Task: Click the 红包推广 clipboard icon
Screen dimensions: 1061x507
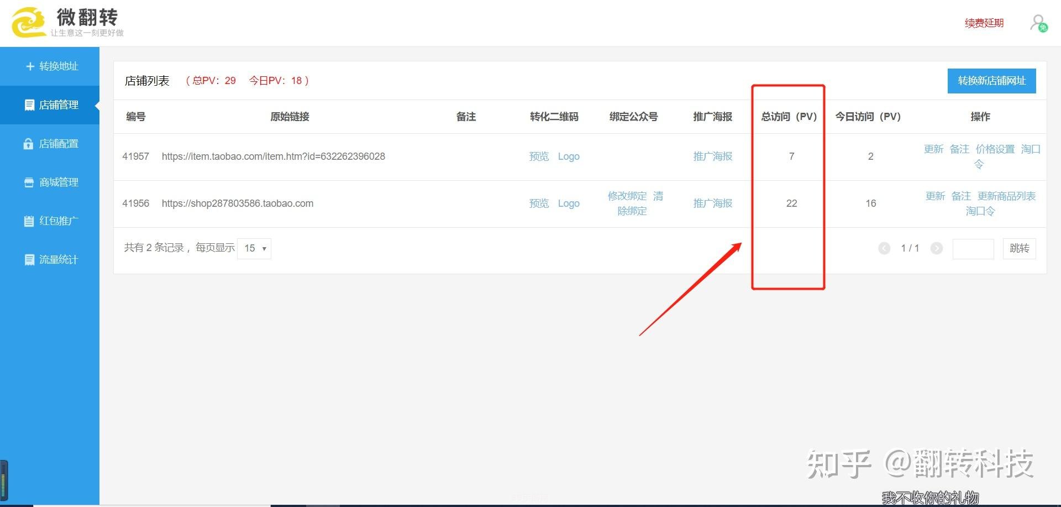Action: pos(29,221)
